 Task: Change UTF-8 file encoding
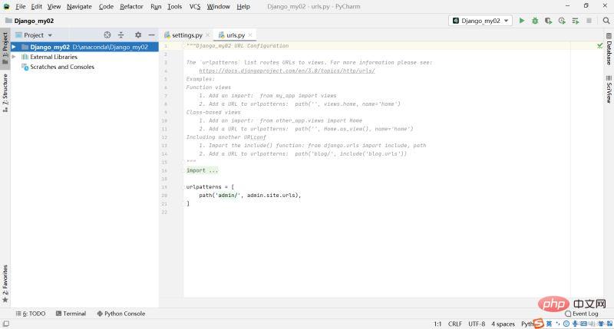pyautogui.click(x=477, y=324)
